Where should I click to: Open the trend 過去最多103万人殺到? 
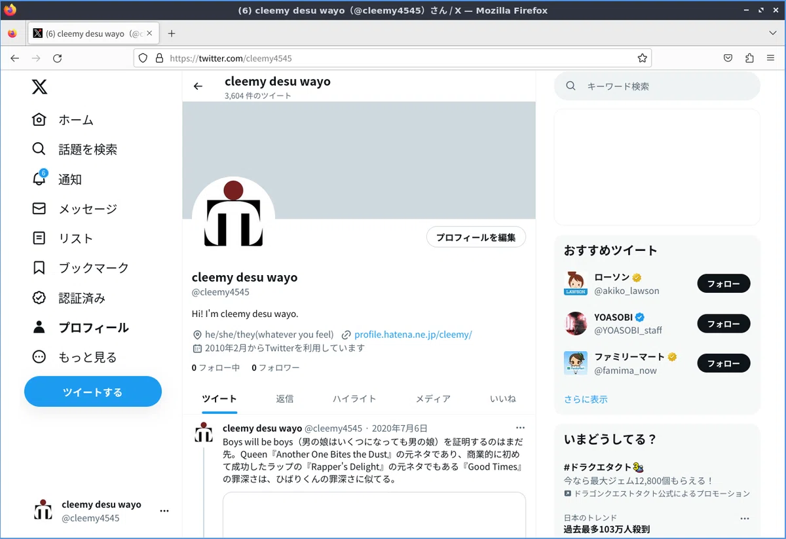[607, 529]
